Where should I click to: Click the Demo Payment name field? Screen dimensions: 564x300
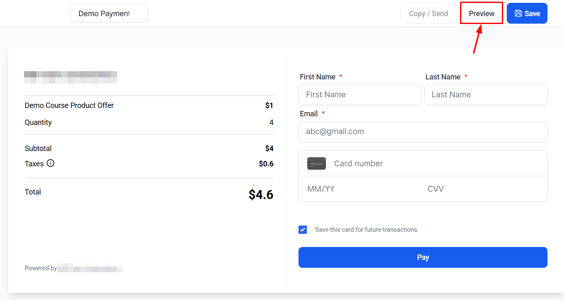[109, 14]
